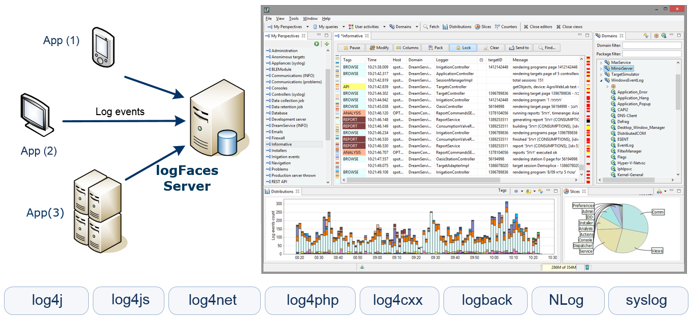Click Close views in the toolbar
692x319 pixels.
tap(569, 27)
